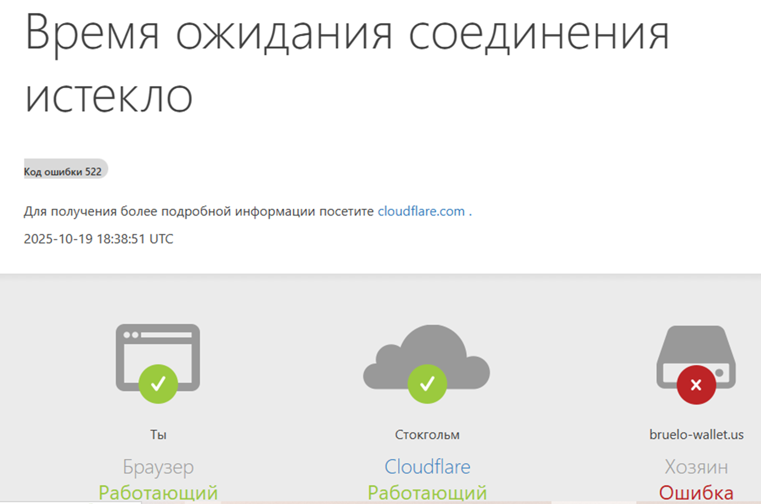Image resolution: width=761 pixels, height=504 pixels.
Task: Click the "Код ошибки 522" badge
Action: [x=66, y=169]
